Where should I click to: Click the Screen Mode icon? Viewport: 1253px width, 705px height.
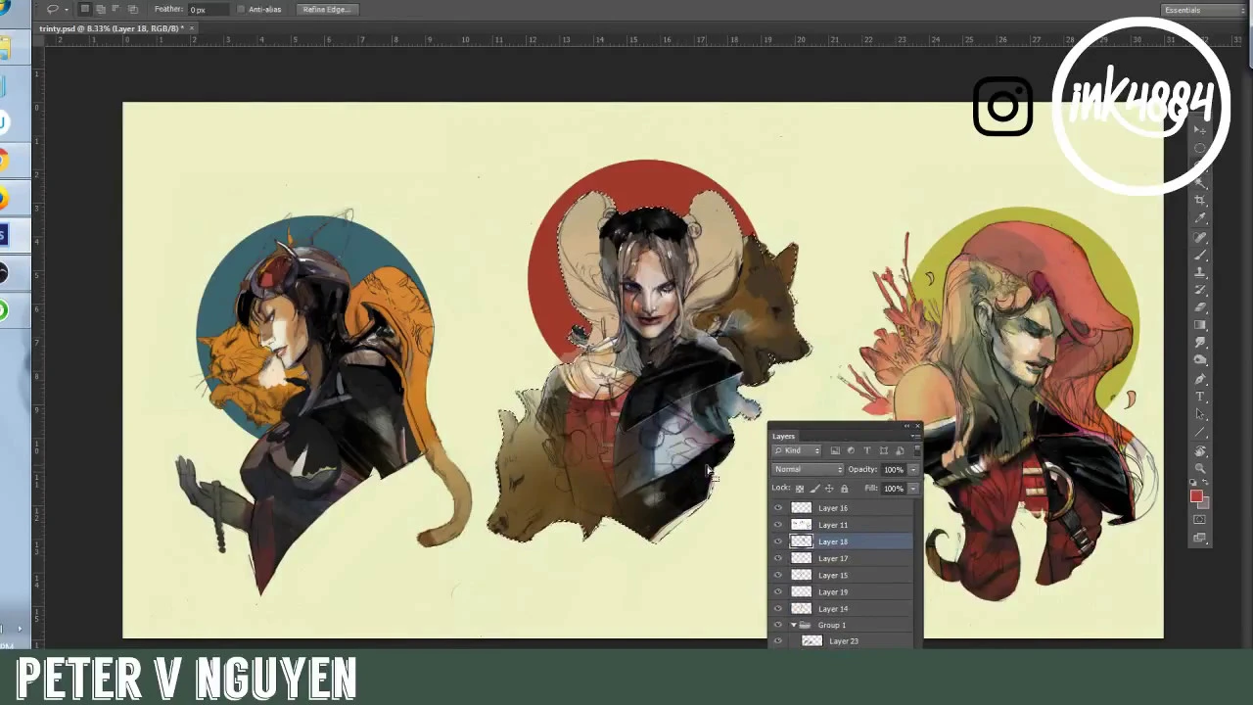[x=1199, y=537]
